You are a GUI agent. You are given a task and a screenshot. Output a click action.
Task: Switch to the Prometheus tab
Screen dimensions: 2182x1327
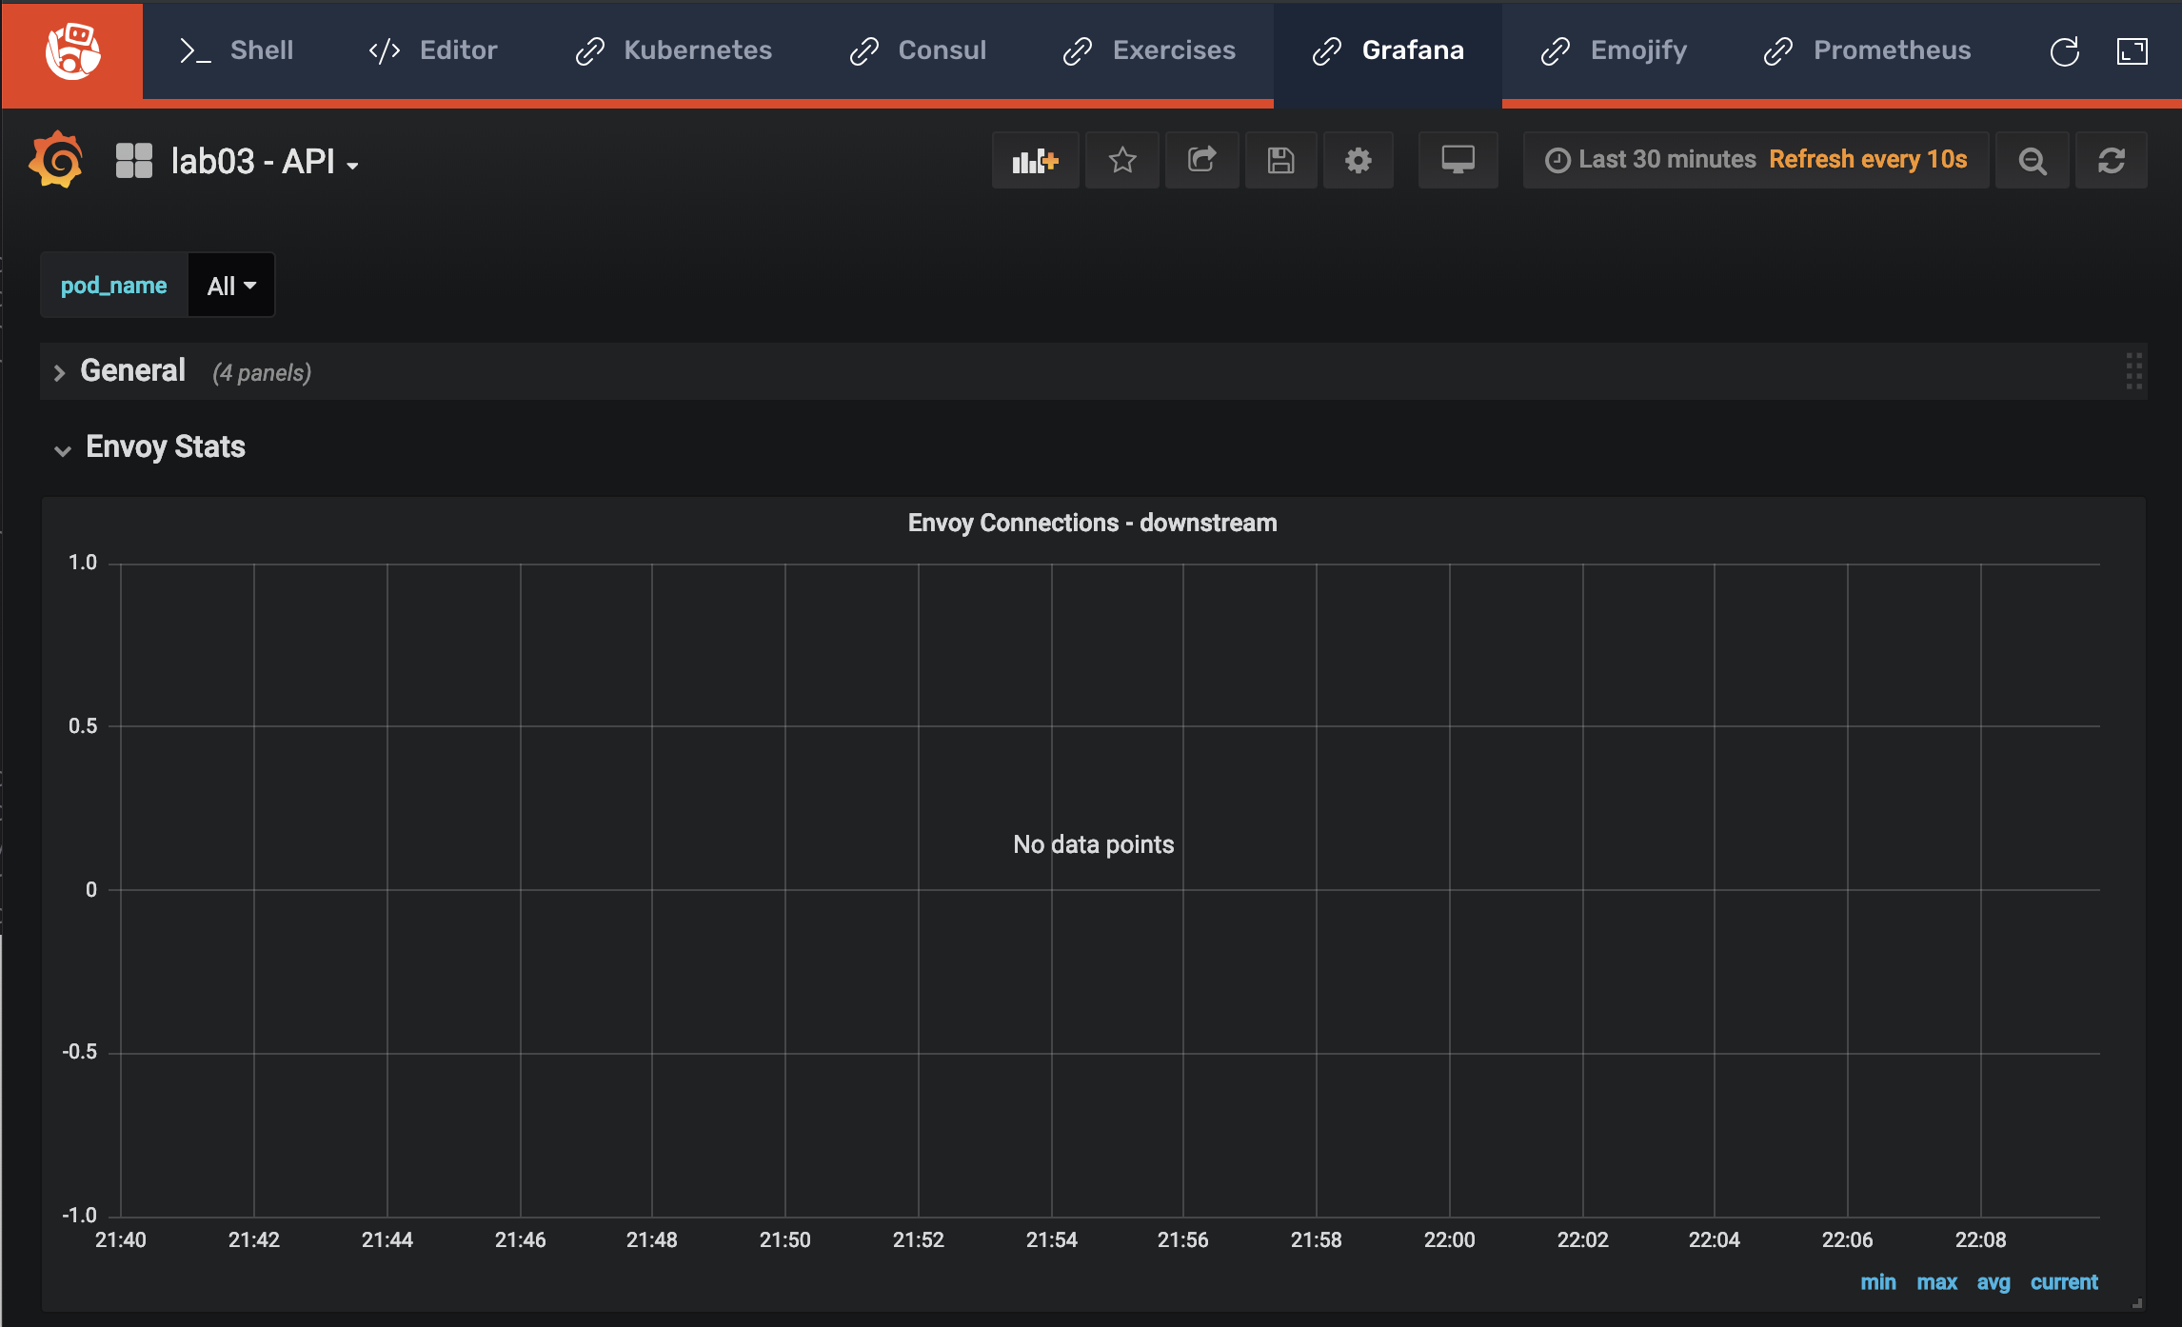[x=1867, y=50]
